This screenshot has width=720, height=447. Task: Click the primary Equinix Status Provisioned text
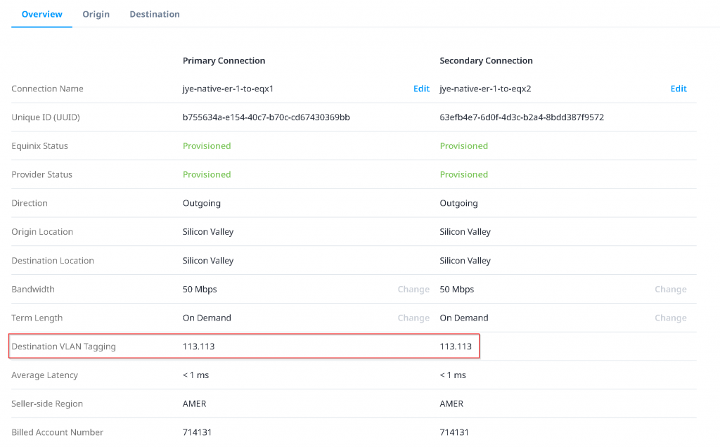tap(207, 146)
